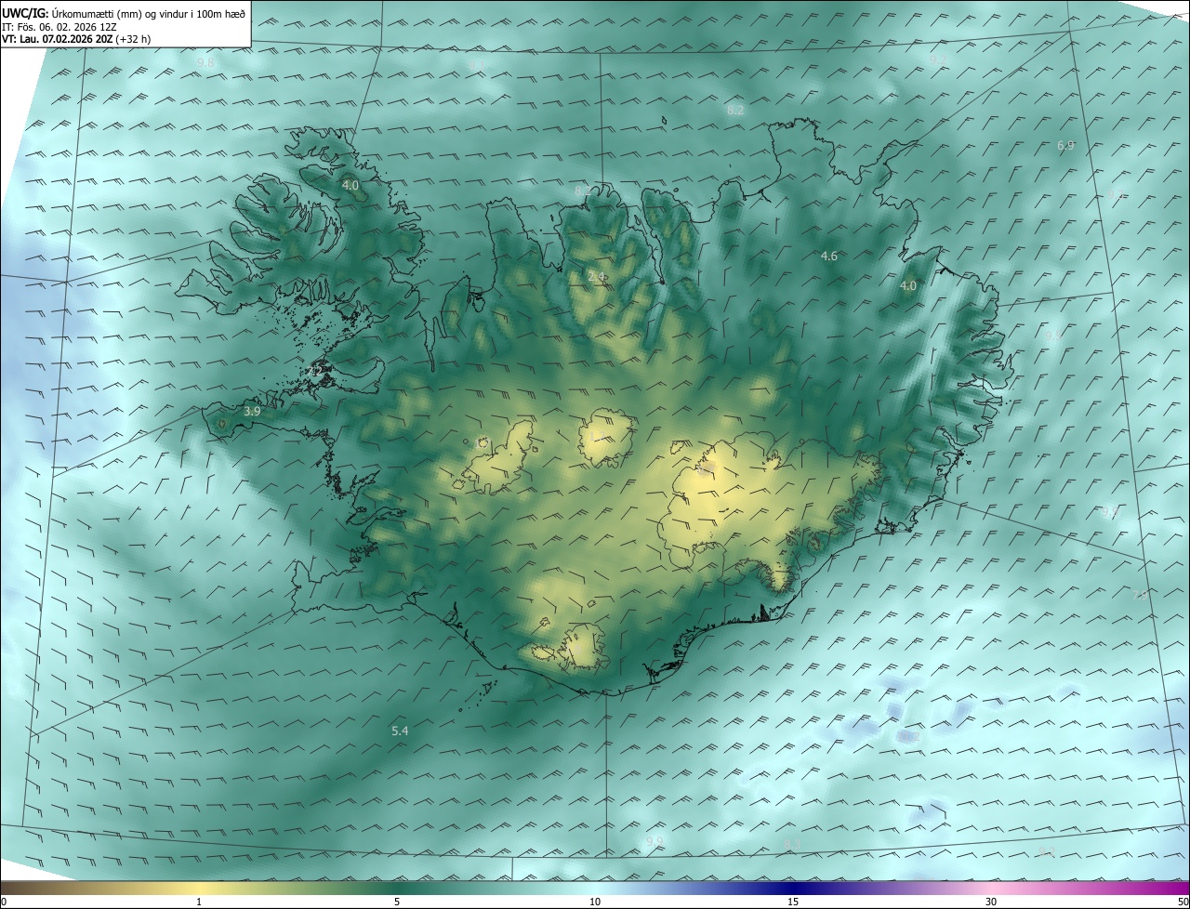The width and height of the screenshot is (1190, 909).
Task: Click the 5.4 value southwest of Iceland
Action: click(x=400, y=731)
